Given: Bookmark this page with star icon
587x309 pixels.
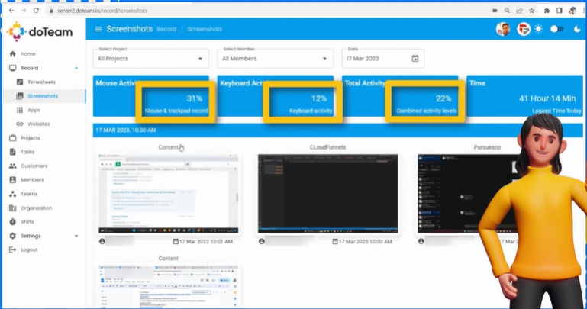Looking at the screenshot, I should [x=531, y=11].
